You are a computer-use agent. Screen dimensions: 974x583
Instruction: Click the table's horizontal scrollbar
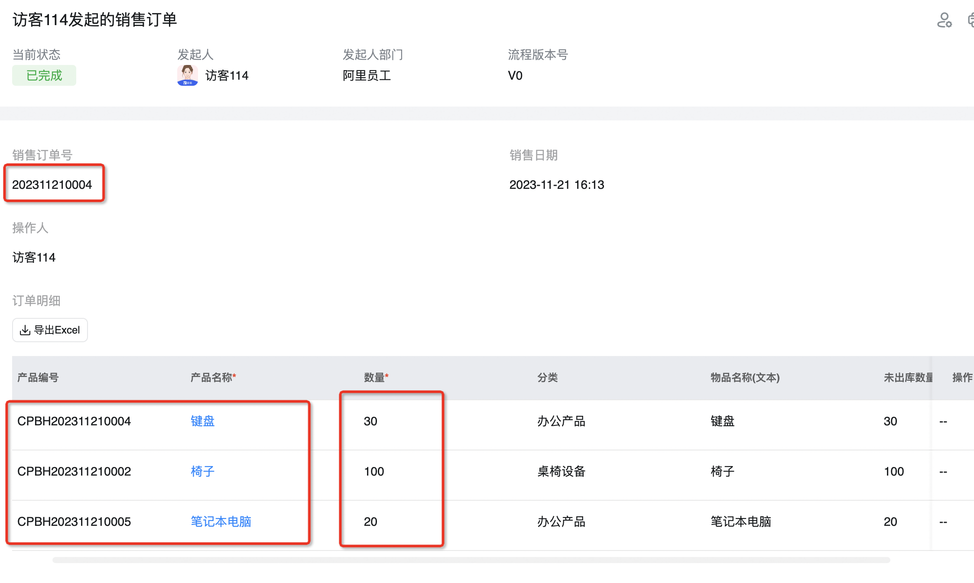(x=471, y=560)
